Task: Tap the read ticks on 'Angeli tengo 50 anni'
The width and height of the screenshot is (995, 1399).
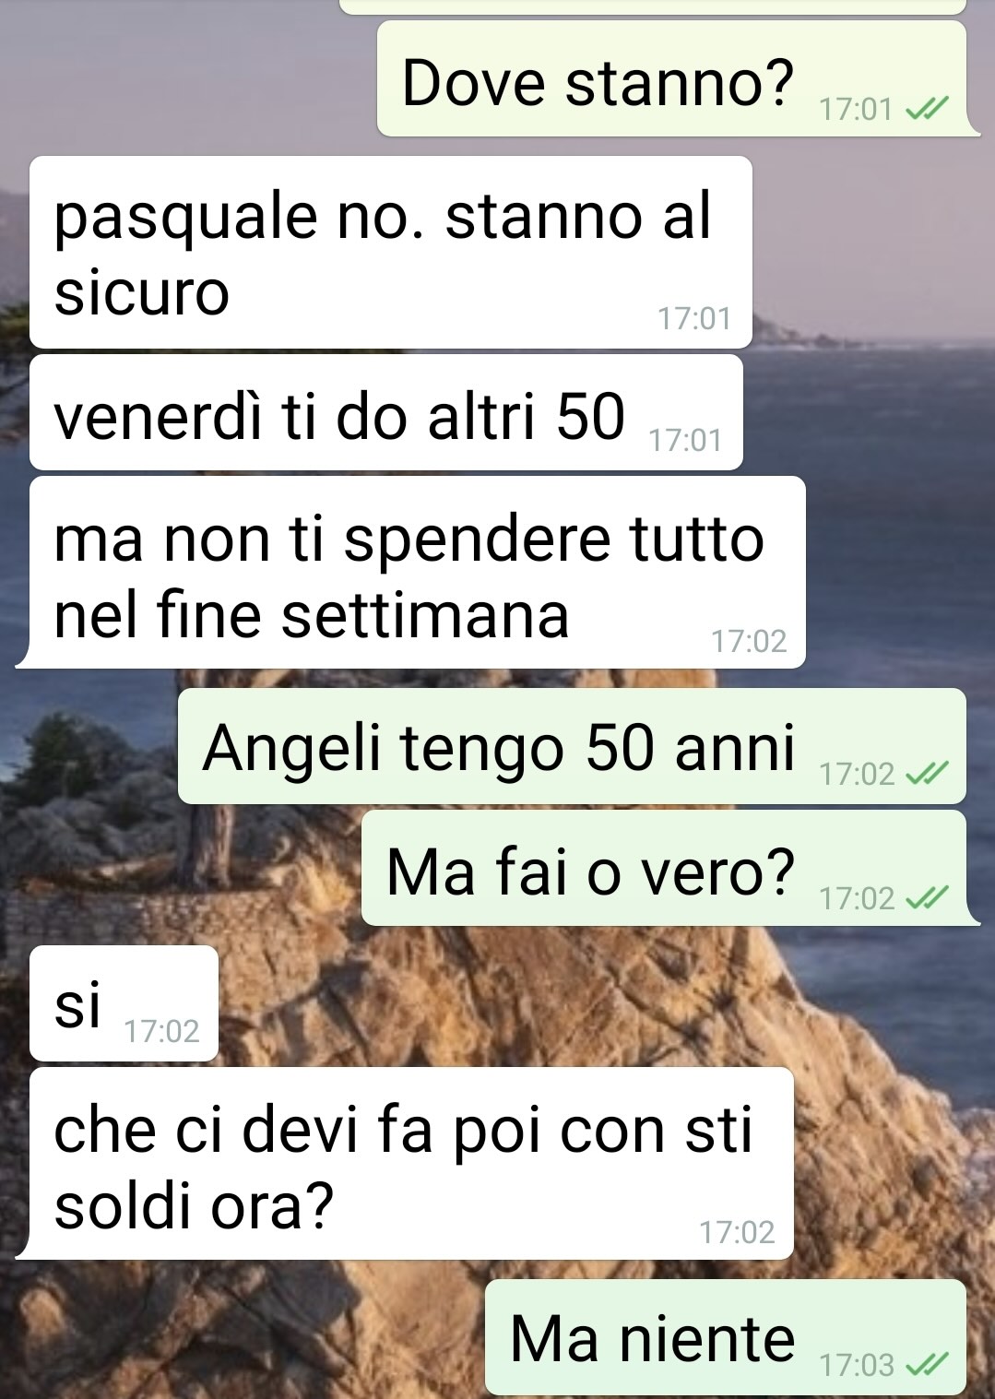Action: pos(926,775)
